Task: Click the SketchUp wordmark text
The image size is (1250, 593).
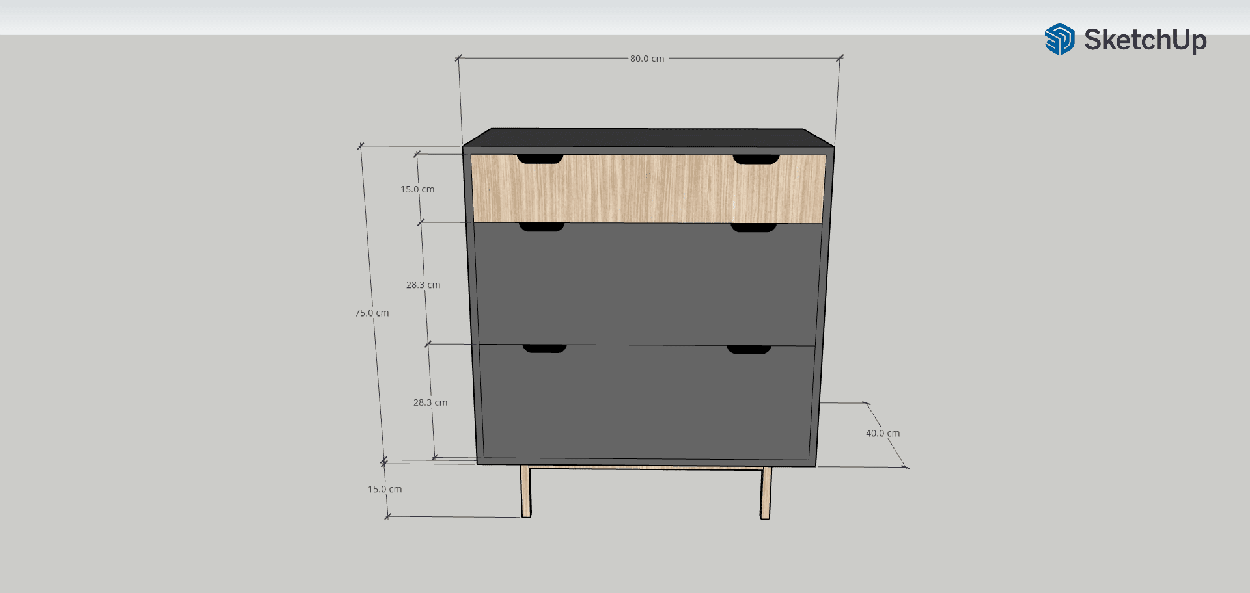Action: (x=1145, y=40)
